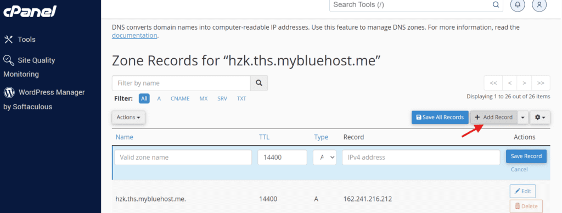
Task: Click 'Displaying 1 to 26' items text
Action: [508, 97]
